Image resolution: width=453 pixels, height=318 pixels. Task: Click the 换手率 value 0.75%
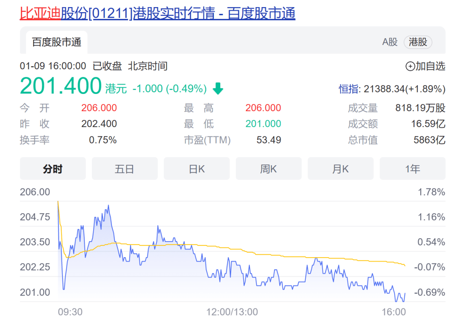(x=103, y=140)
